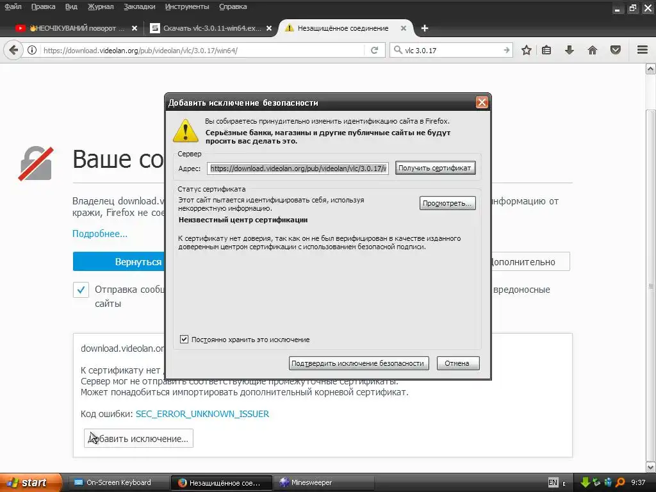The width and height of the screenshot is (656, 492).
Task: Open the Справка menu
Action: [x=233, y=6]
